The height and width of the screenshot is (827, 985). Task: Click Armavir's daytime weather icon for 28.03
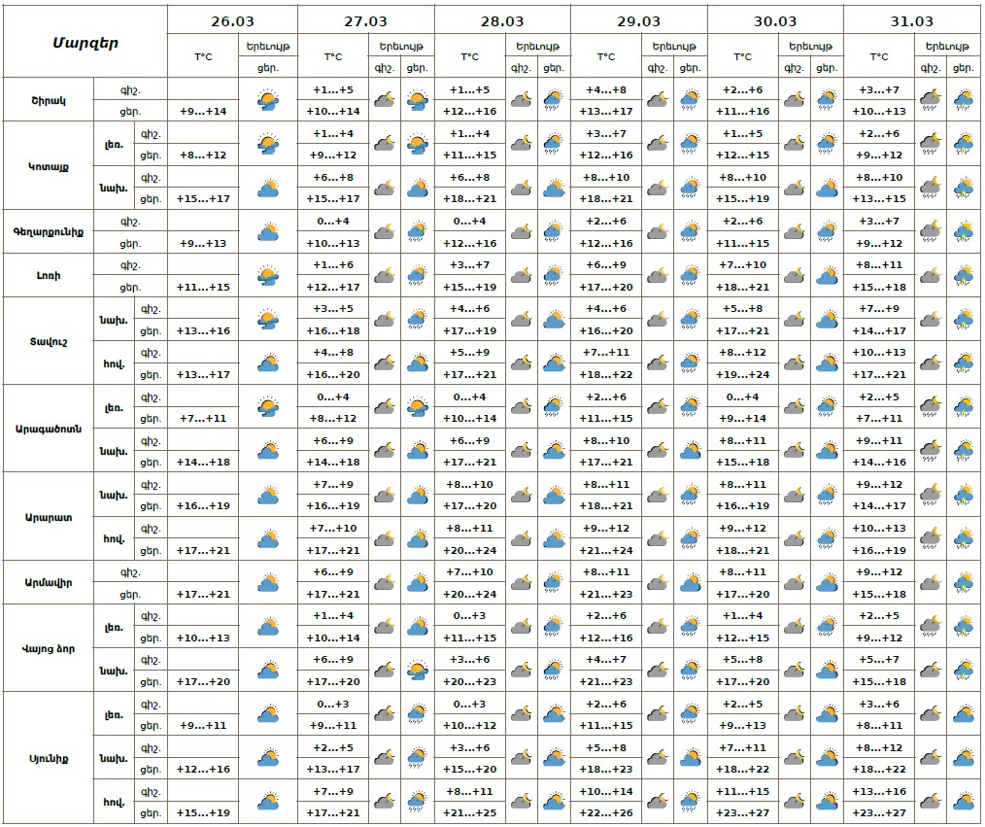554,583
